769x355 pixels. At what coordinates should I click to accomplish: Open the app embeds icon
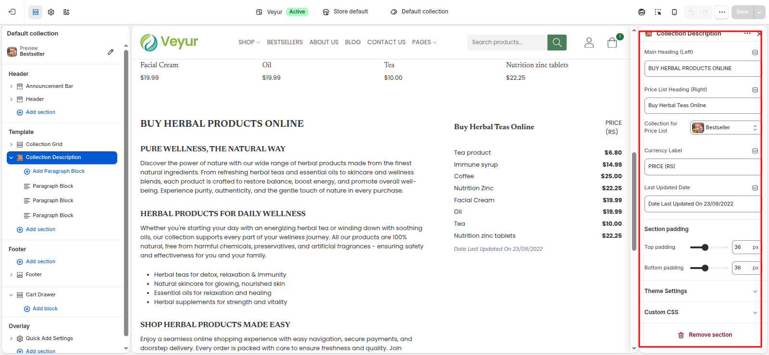point(66,12)
